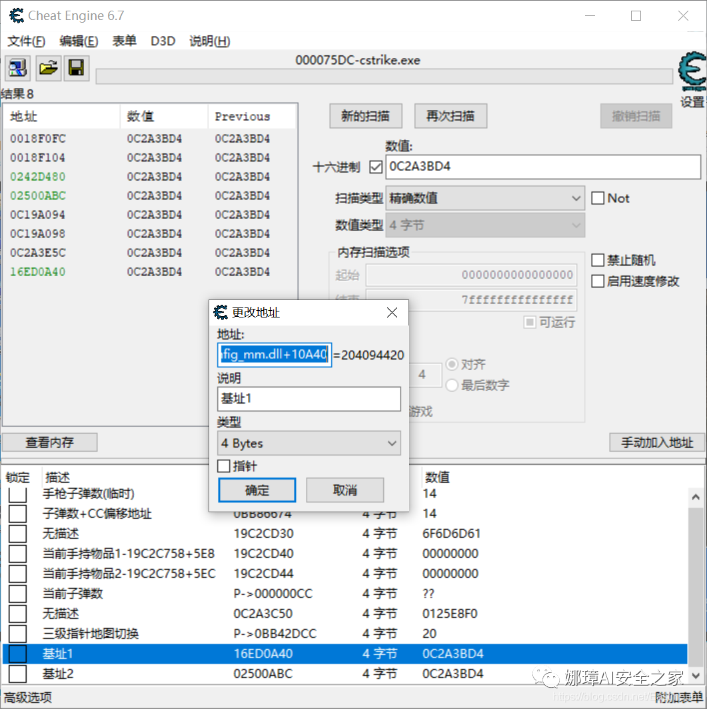
Task: Select result address 16ED0A40
Action: [38, 271]
